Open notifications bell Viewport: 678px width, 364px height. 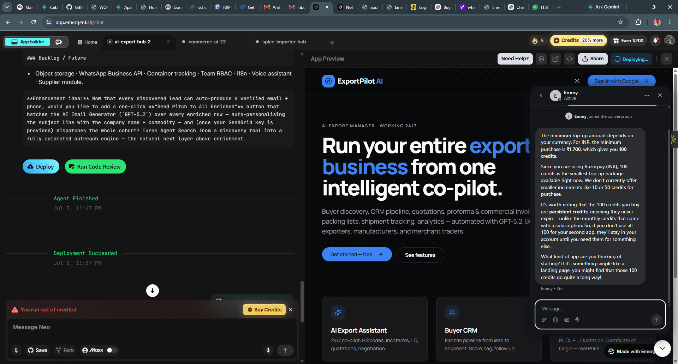coord(655,41)
